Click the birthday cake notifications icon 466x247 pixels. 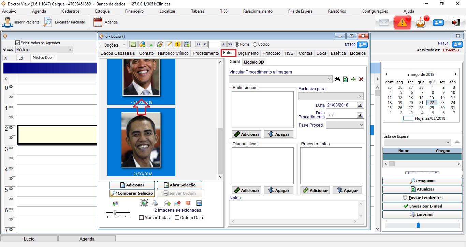[421, 22]
